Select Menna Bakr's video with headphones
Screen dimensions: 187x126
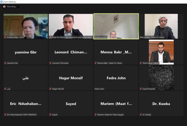point(161,26)
